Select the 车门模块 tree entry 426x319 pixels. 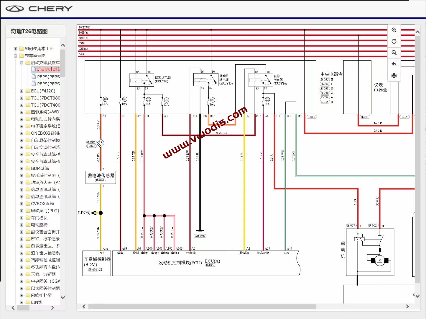[39, 218]
